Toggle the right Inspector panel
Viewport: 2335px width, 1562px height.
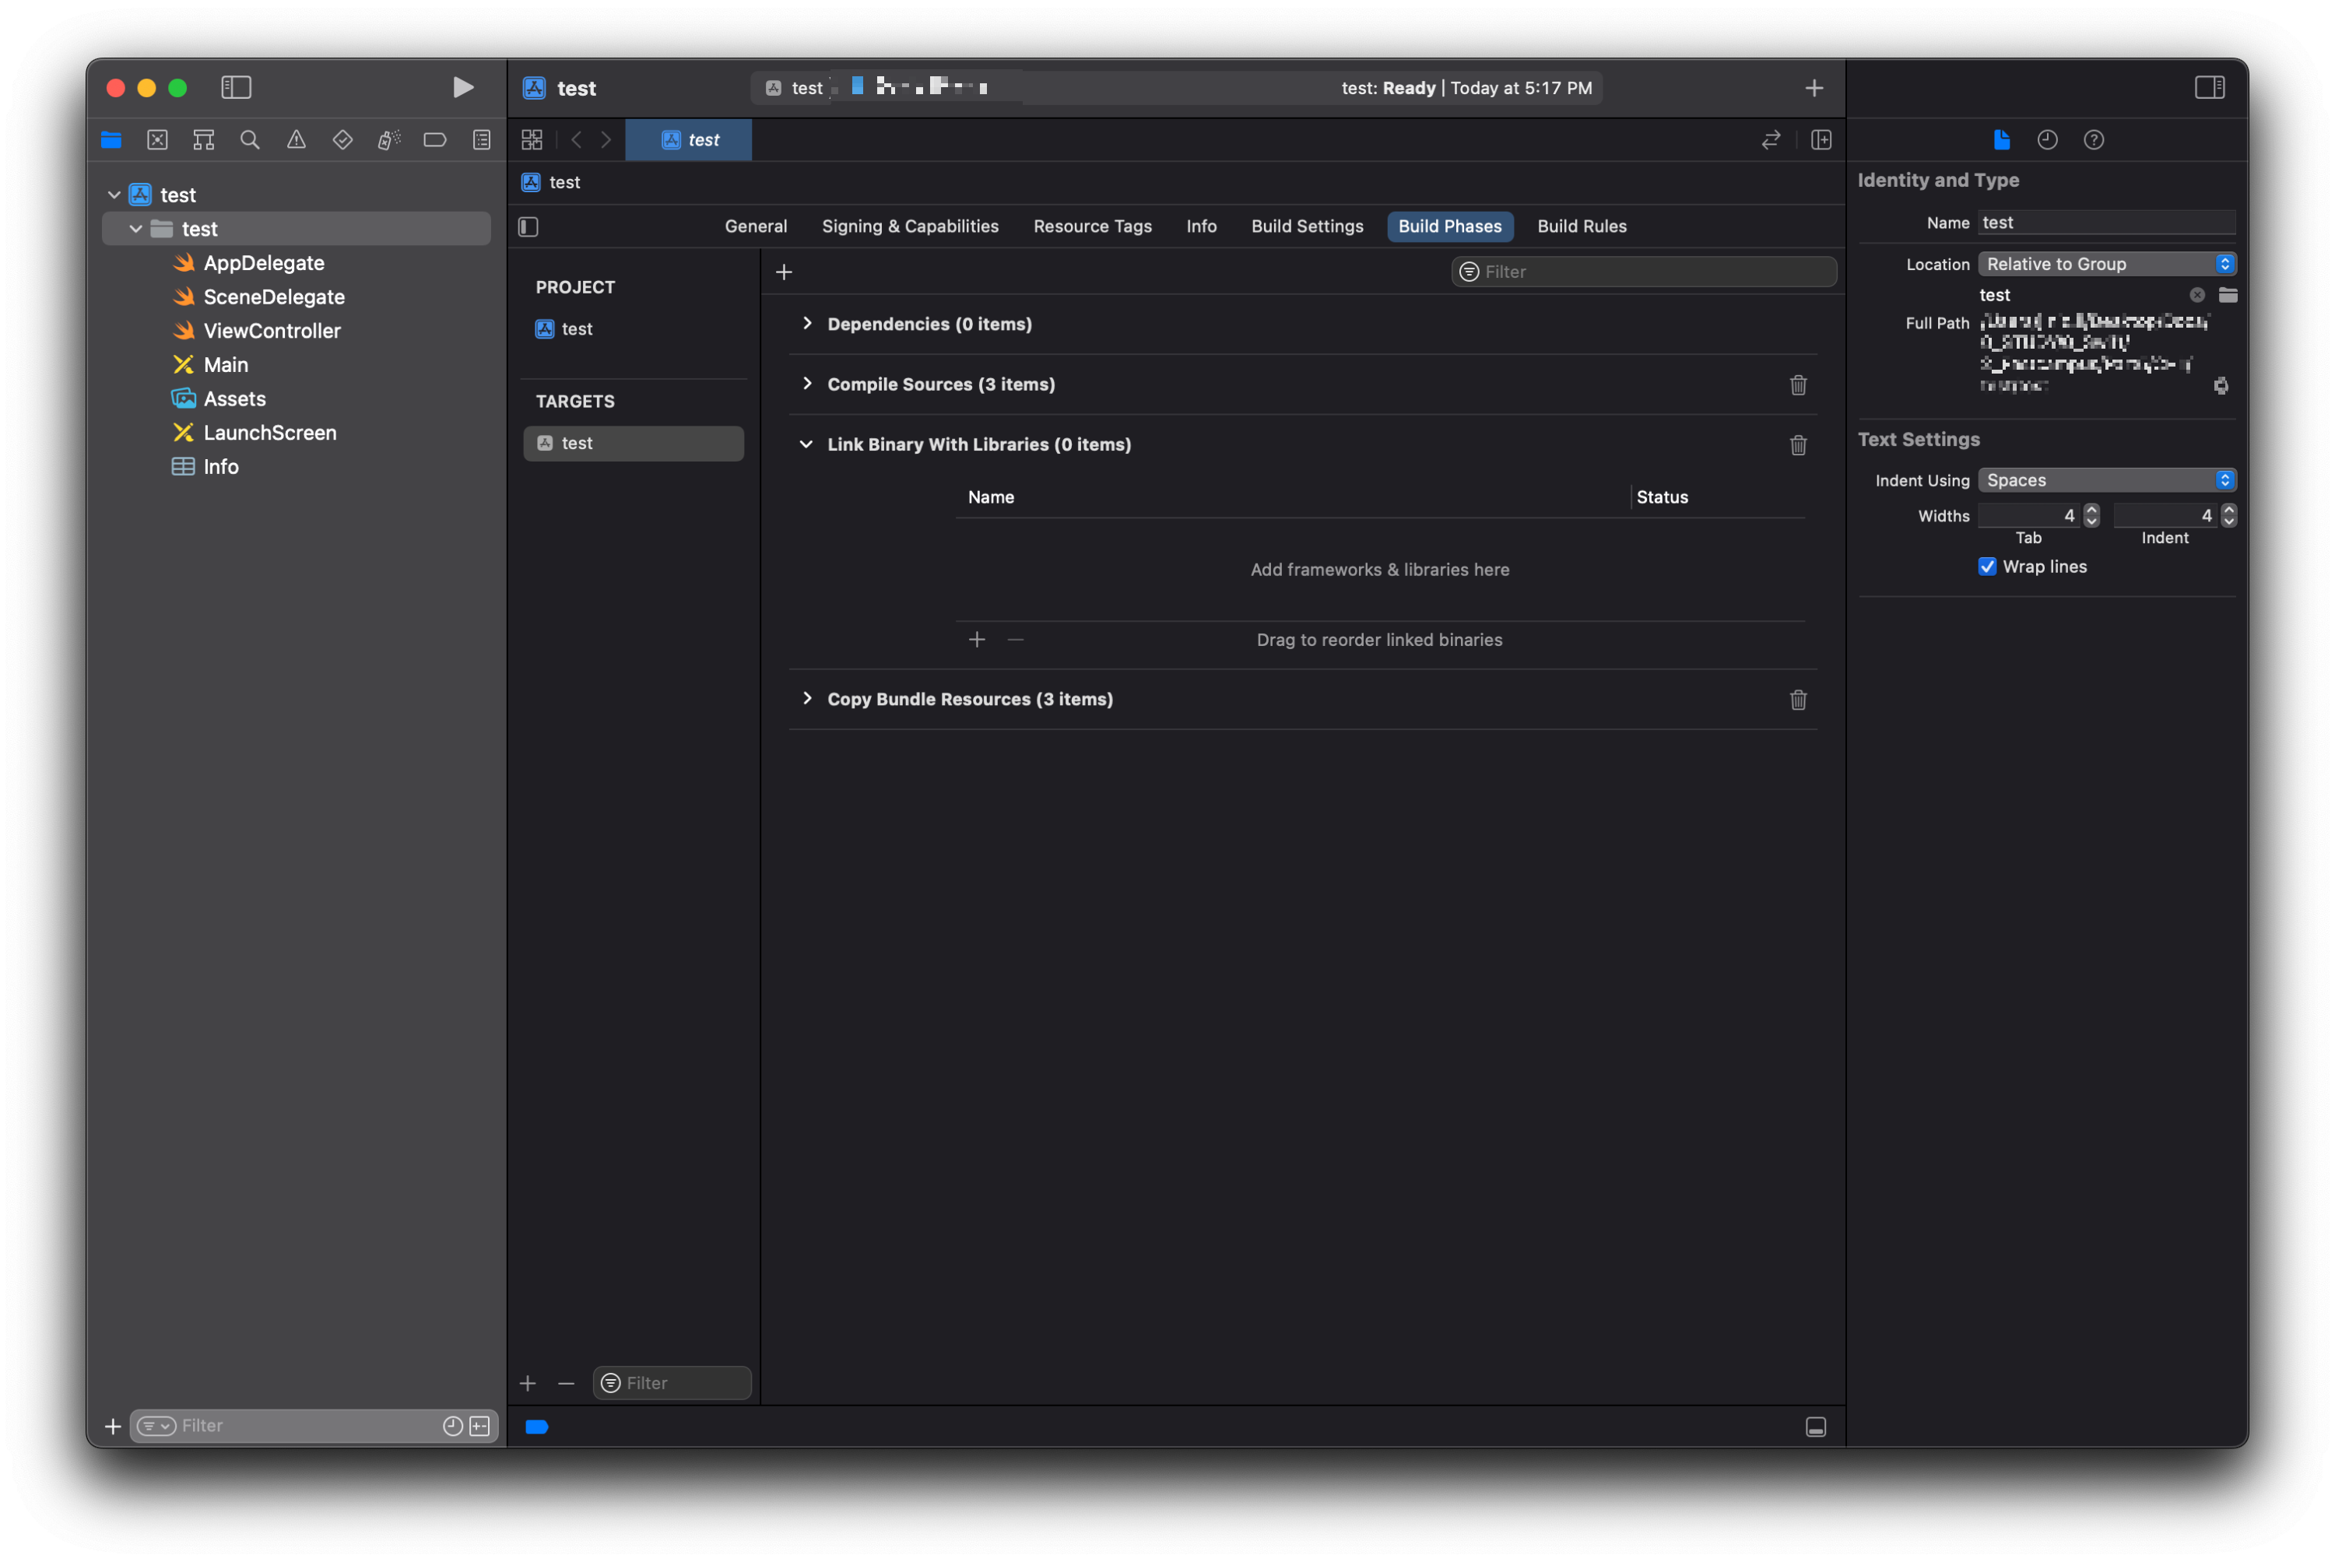pyautogui.click(x=2208, y=88)
